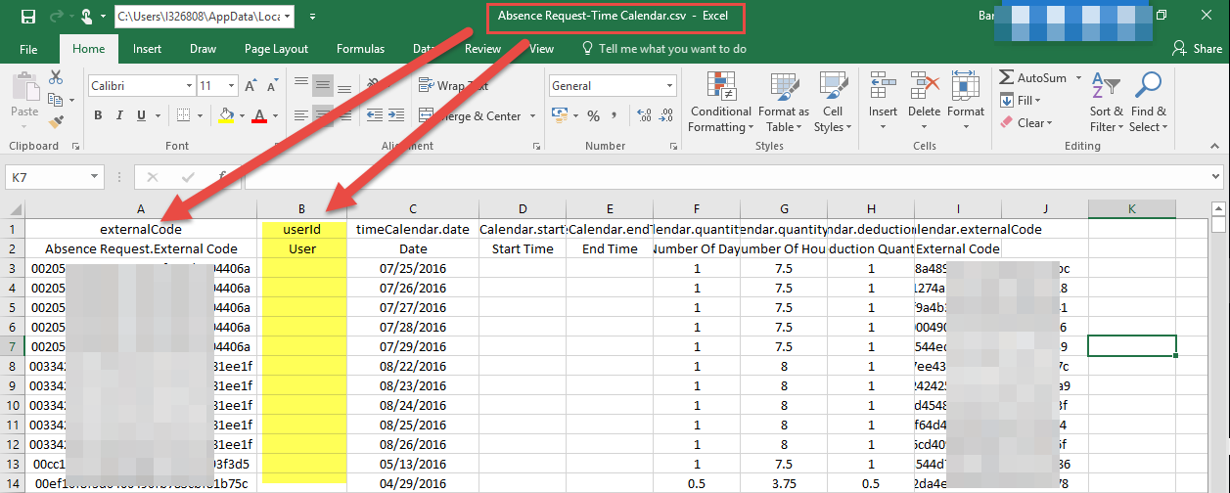Expand the Merge & Center dropdown arrow
This screenshot has width=1230, height=493.
click(x=533, y=115)
